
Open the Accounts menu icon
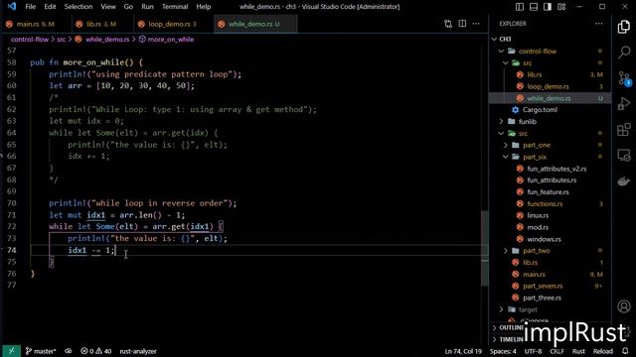624,306
